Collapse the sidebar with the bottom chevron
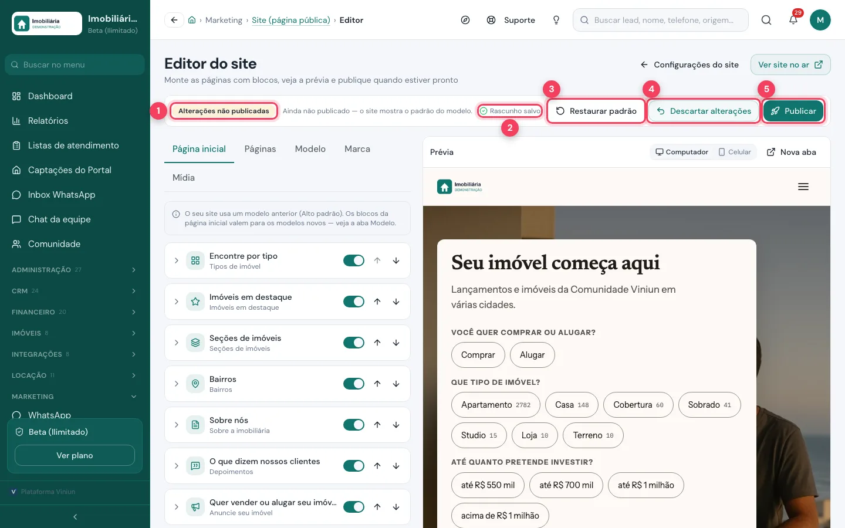The image size is (845, 528). point(75,517)
